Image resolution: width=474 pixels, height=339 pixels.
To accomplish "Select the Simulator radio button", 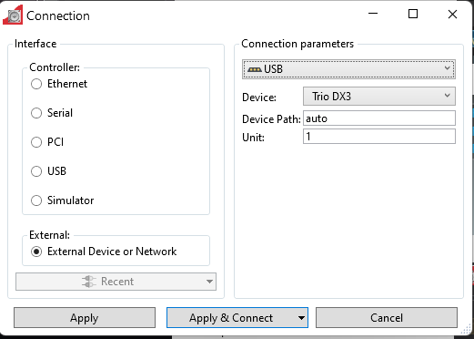I will pyautogui.click(x=36, y=200).
